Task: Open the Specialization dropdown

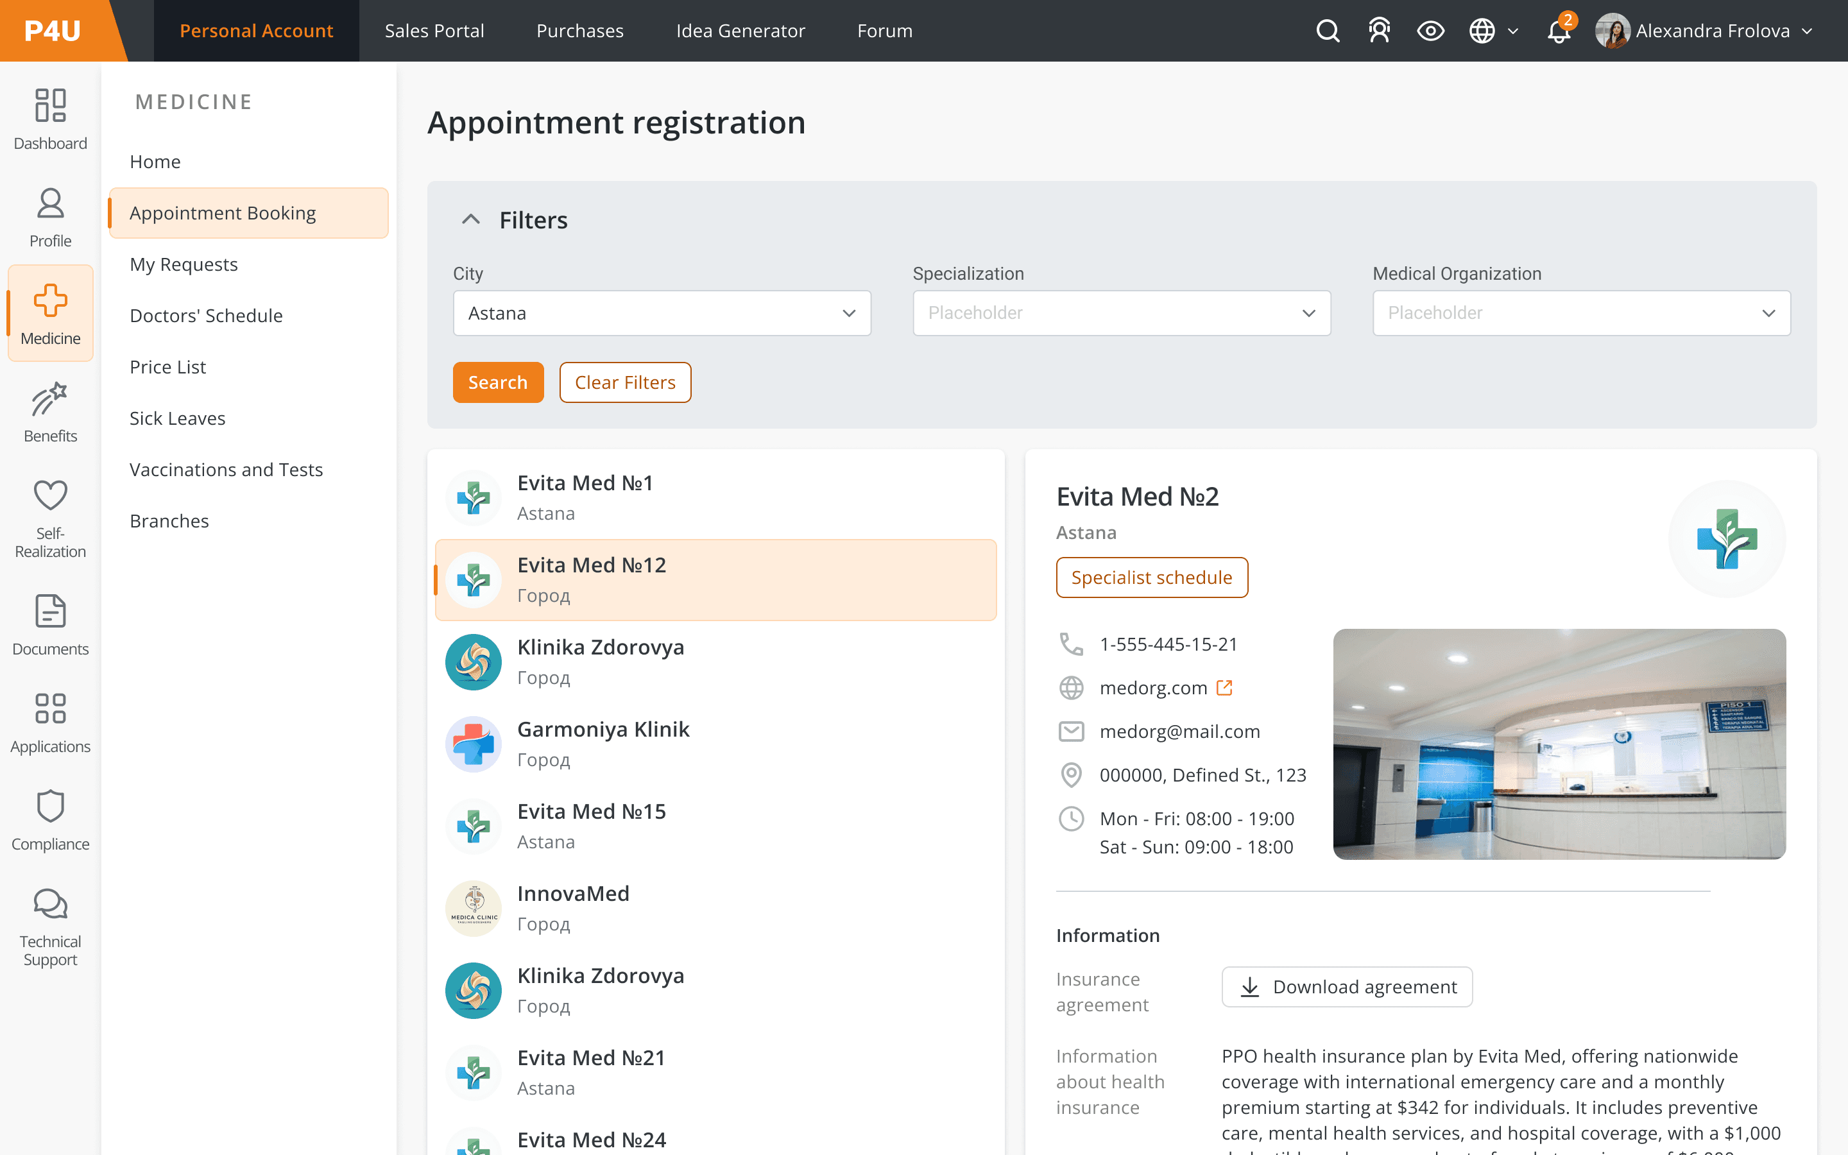Action: [x=1121, y=313]
